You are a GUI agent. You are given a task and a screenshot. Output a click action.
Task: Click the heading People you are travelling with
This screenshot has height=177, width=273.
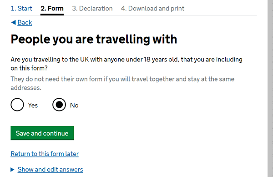tap(94, 39)
